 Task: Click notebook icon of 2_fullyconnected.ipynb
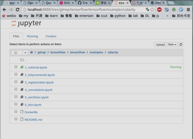pyautogui.click(x=22, y=75)
